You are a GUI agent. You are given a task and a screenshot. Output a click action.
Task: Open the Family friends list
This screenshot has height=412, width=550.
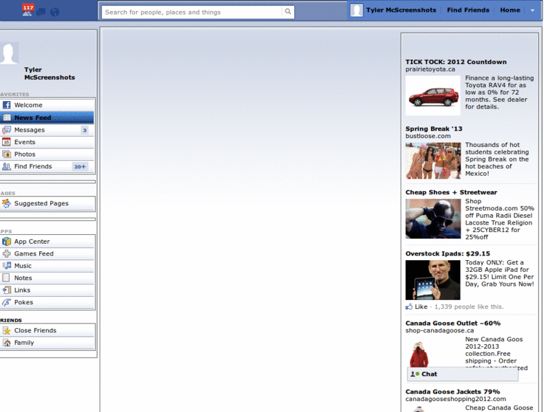[47, 343]
